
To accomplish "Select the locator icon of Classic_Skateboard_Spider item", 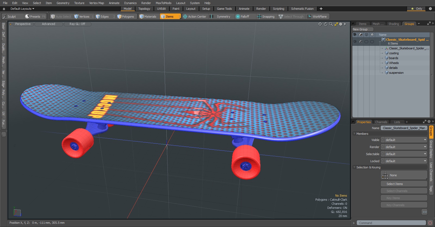I will (387, 48).
